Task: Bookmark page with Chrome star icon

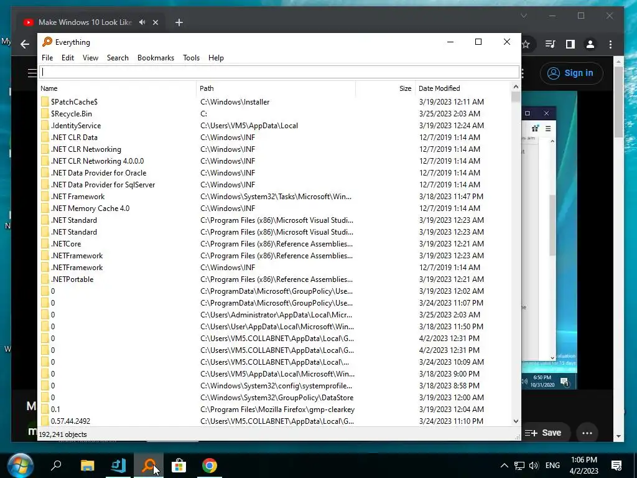Action: 526,44
